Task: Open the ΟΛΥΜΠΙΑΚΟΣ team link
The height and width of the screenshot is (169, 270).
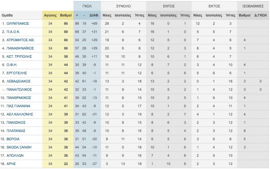Action: (x=18, y=23)
